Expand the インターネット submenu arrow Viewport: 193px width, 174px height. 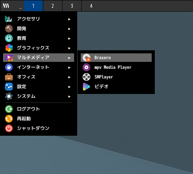coord(69,68)
